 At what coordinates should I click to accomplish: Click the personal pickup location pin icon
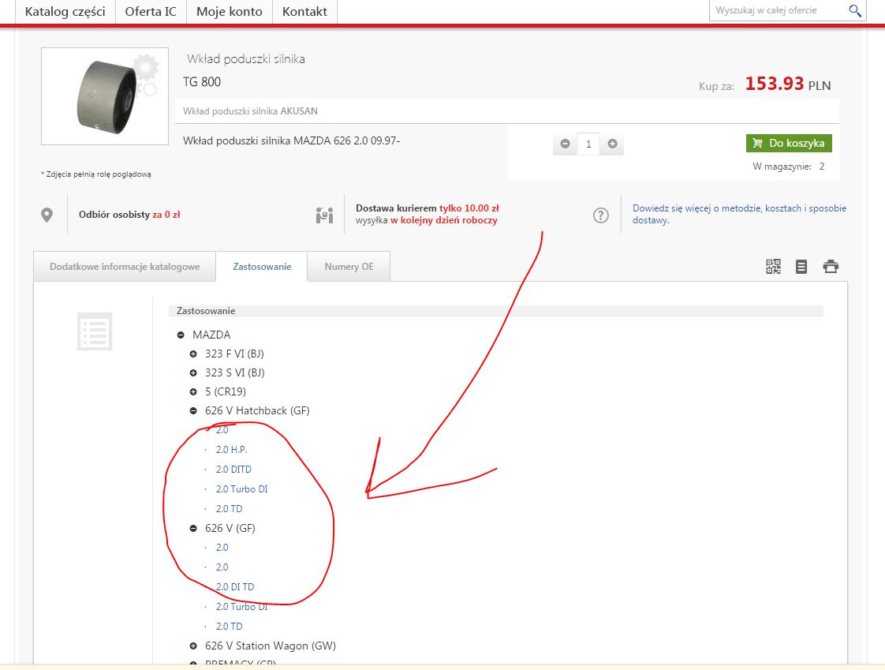coord(47,215)
